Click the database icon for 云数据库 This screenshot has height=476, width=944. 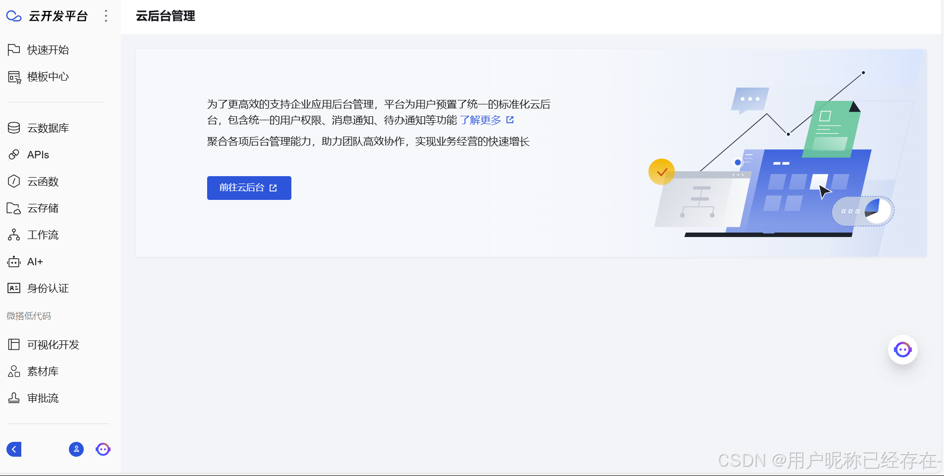pos(14,128)
